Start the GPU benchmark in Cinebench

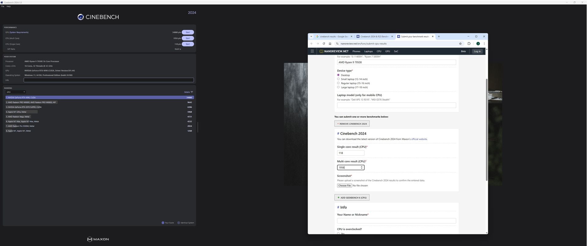click(188, 32)
